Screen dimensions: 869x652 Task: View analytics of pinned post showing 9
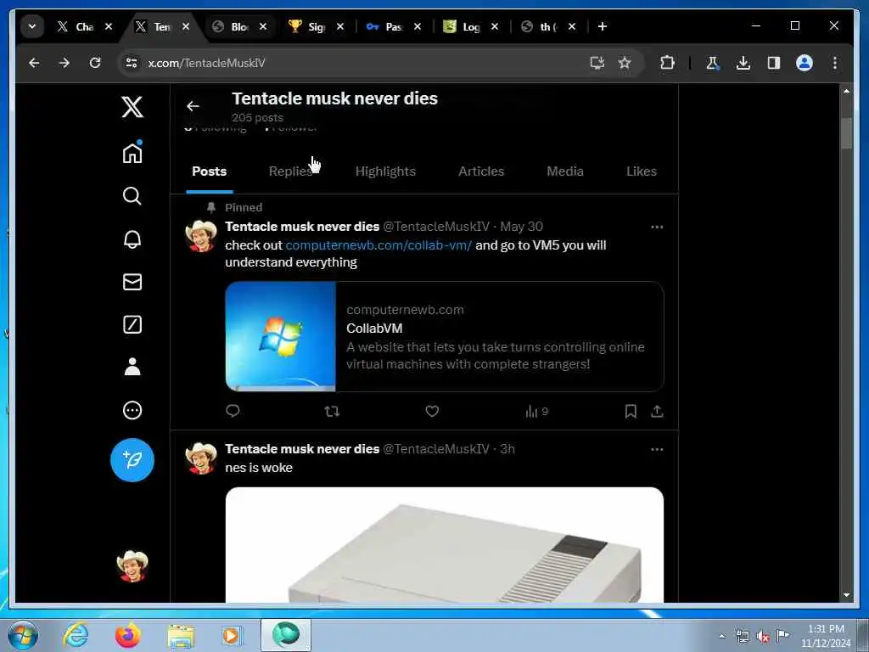point(536,412)
